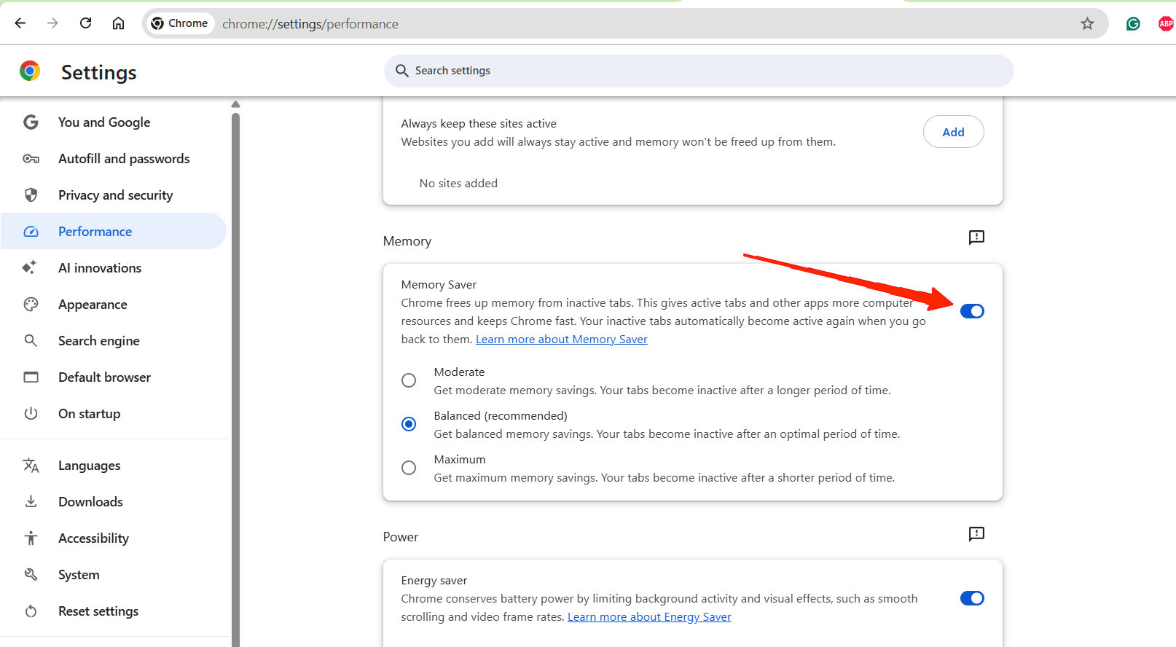Choose the Maximum memory savings option
This screenshot has height=647, width=1176.
[x=409, y=468]
